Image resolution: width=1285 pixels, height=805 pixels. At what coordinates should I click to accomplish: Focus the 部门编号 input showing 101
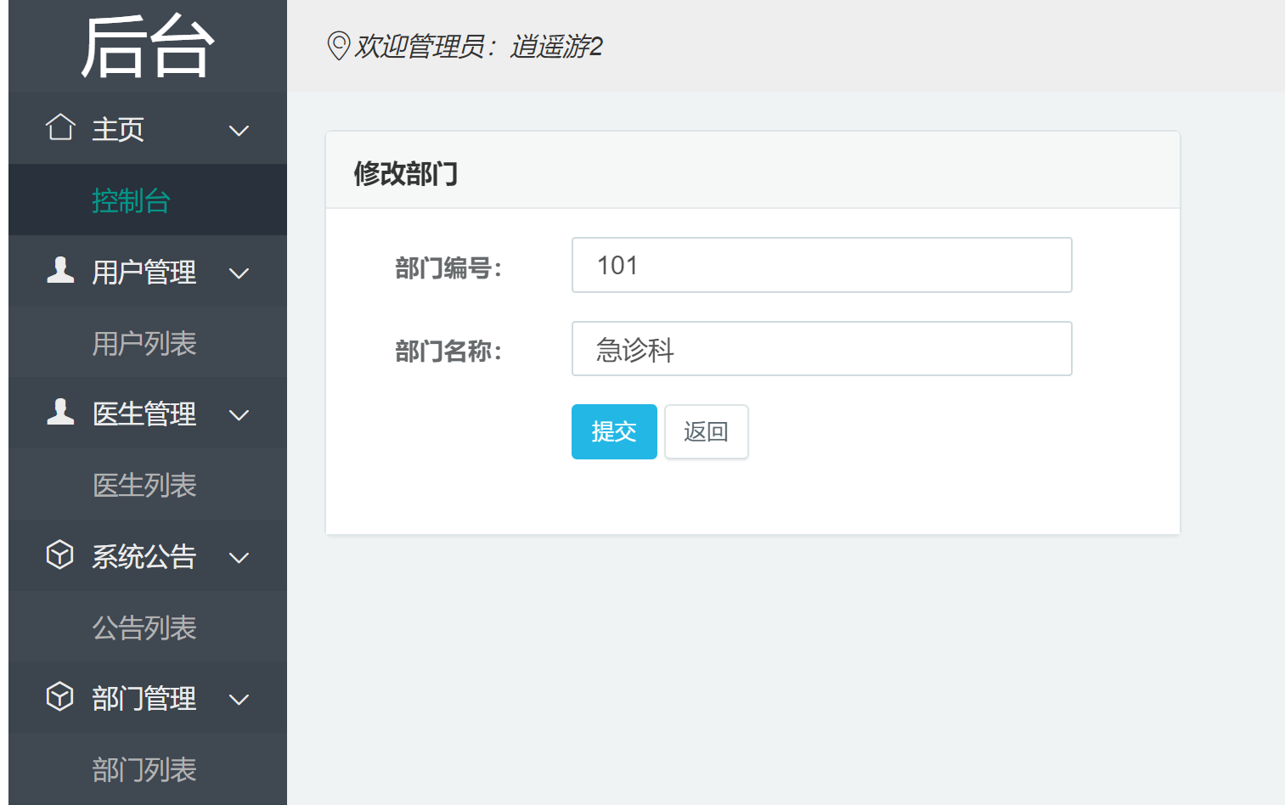(822, 265)
